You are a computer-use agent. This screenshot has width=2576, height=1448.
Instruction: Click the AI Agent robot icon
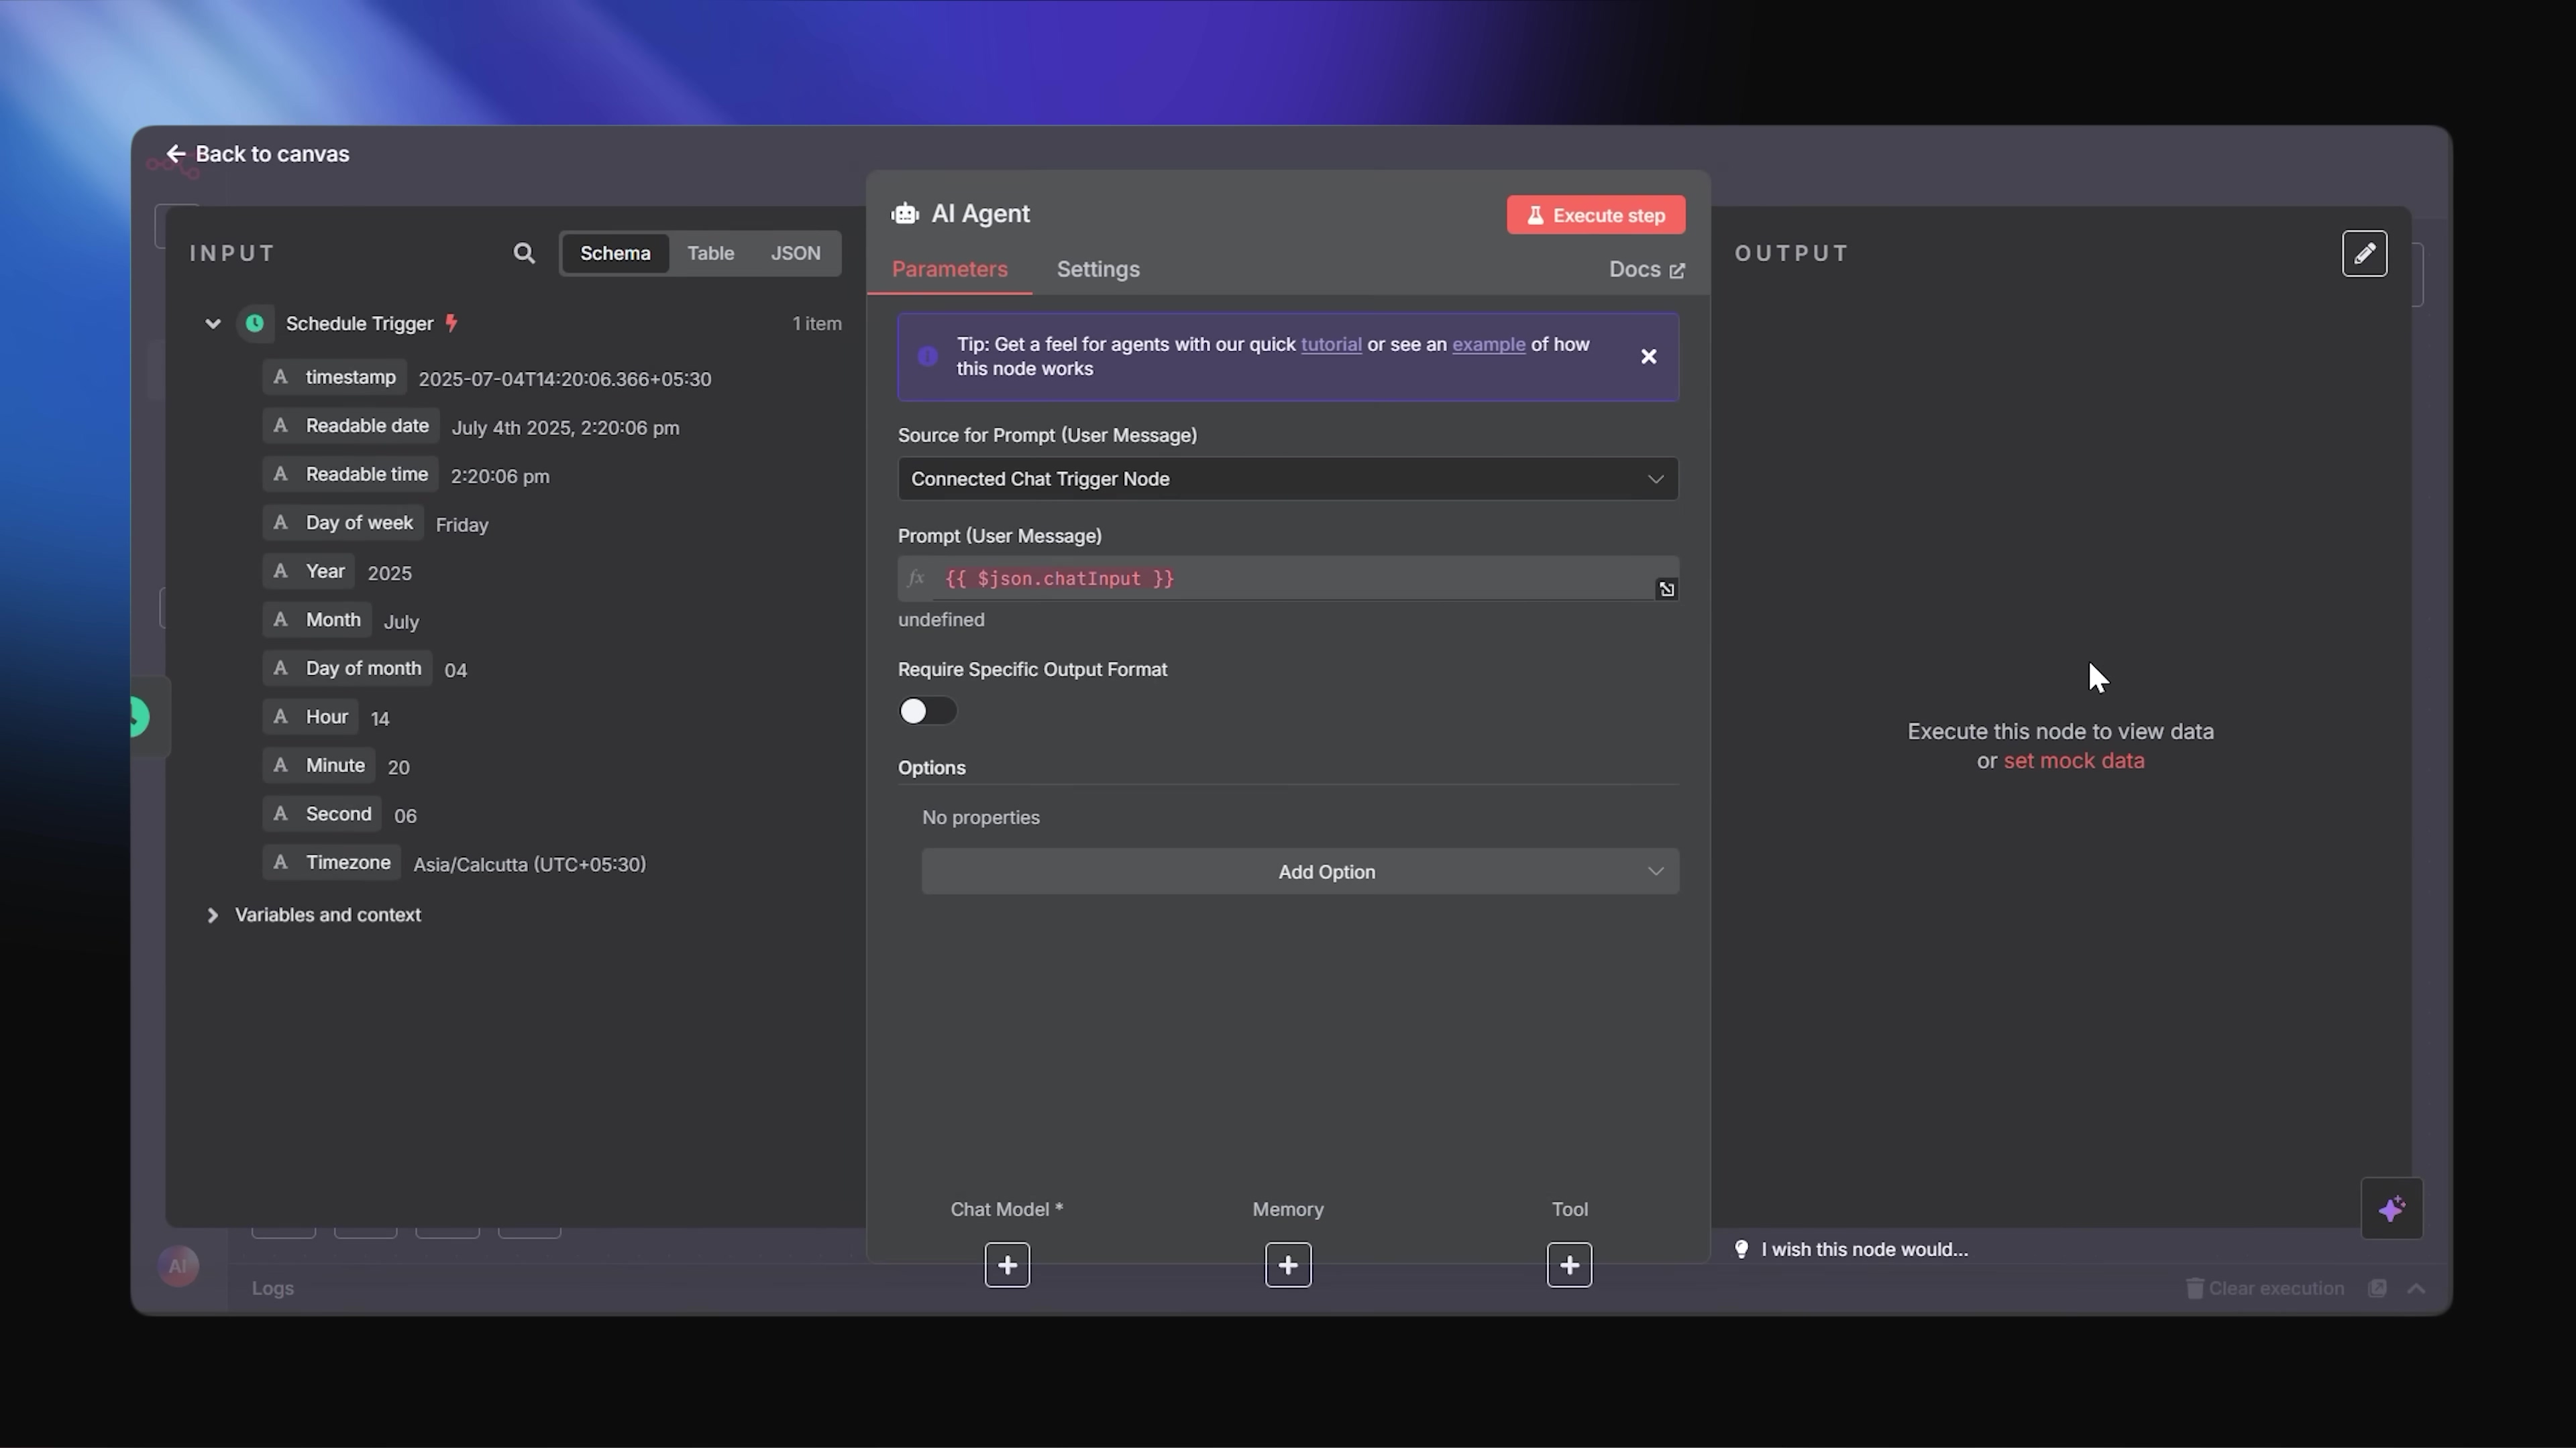click(x=905, y=214)
